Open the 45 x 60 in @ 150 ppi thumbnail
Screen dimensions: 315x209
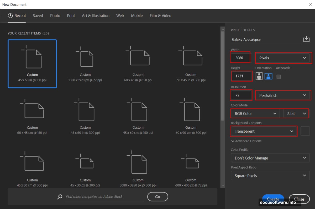[32, 64]
